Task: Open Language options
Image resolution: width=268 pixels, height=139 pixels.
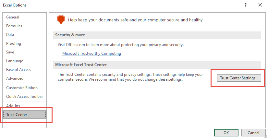Action: [x=15, y=61]
